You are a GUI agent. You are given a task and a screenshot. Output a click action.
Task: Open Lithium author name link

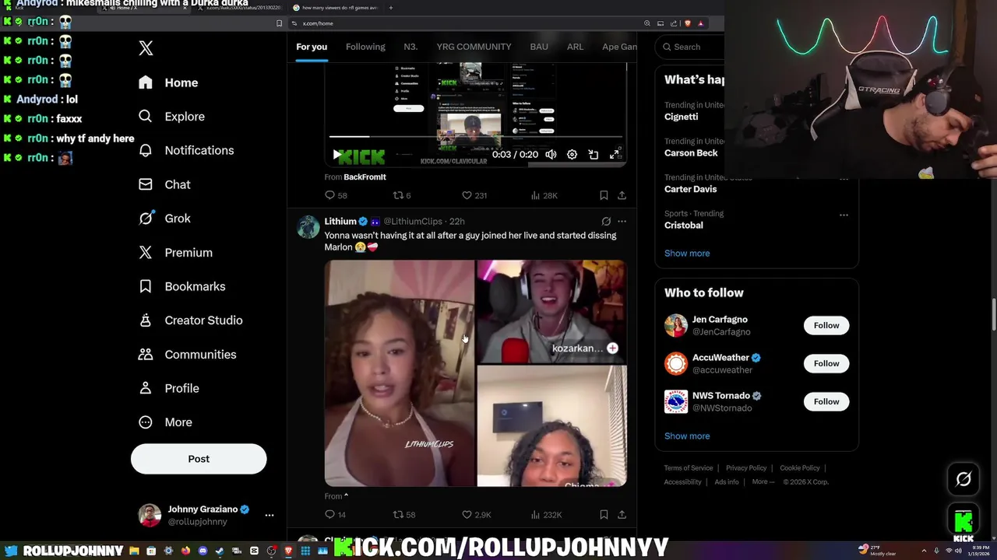click(340, 222)
